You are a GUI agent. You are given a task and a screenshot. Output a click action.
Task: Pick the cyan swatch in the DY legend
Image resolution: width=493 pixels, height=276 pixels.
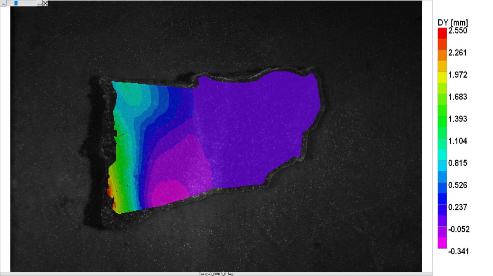tap(442, 166)
